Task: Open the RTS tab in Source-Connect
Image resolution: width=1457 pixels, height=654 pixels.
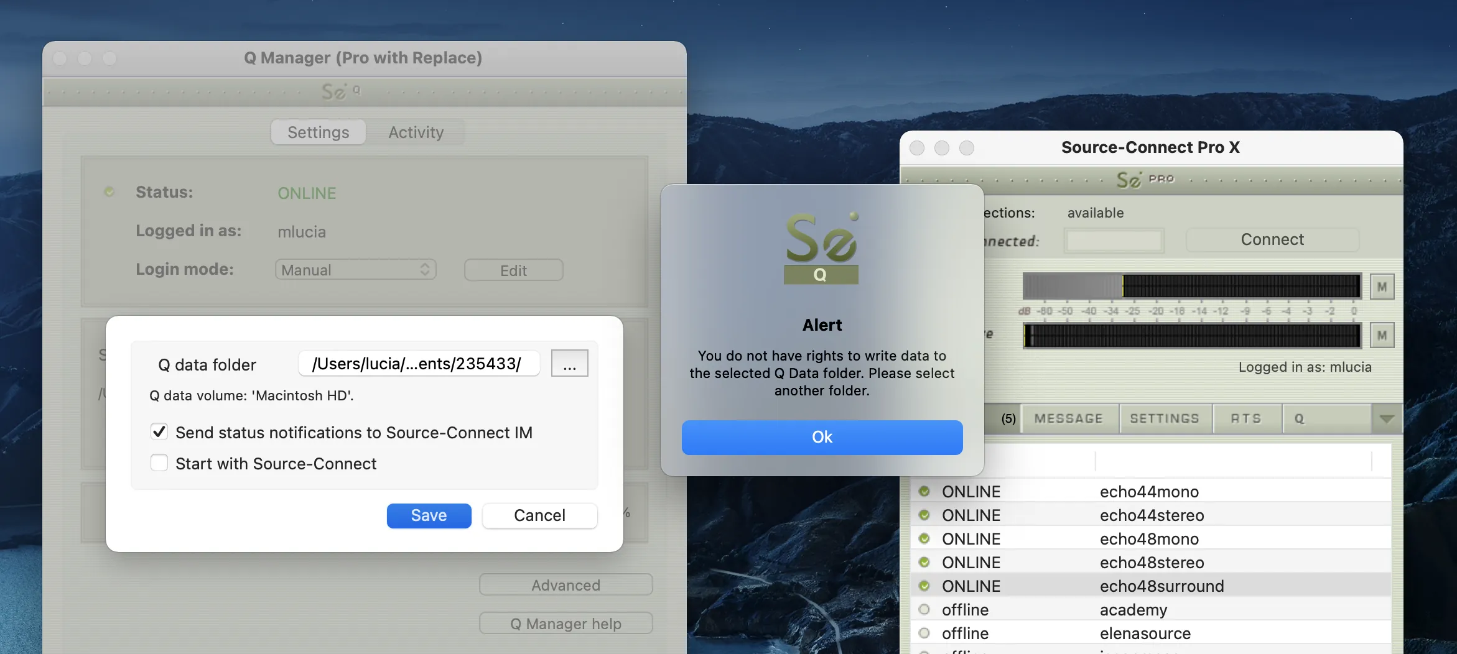Action: pyautogui.click(x=1246, y=418)
